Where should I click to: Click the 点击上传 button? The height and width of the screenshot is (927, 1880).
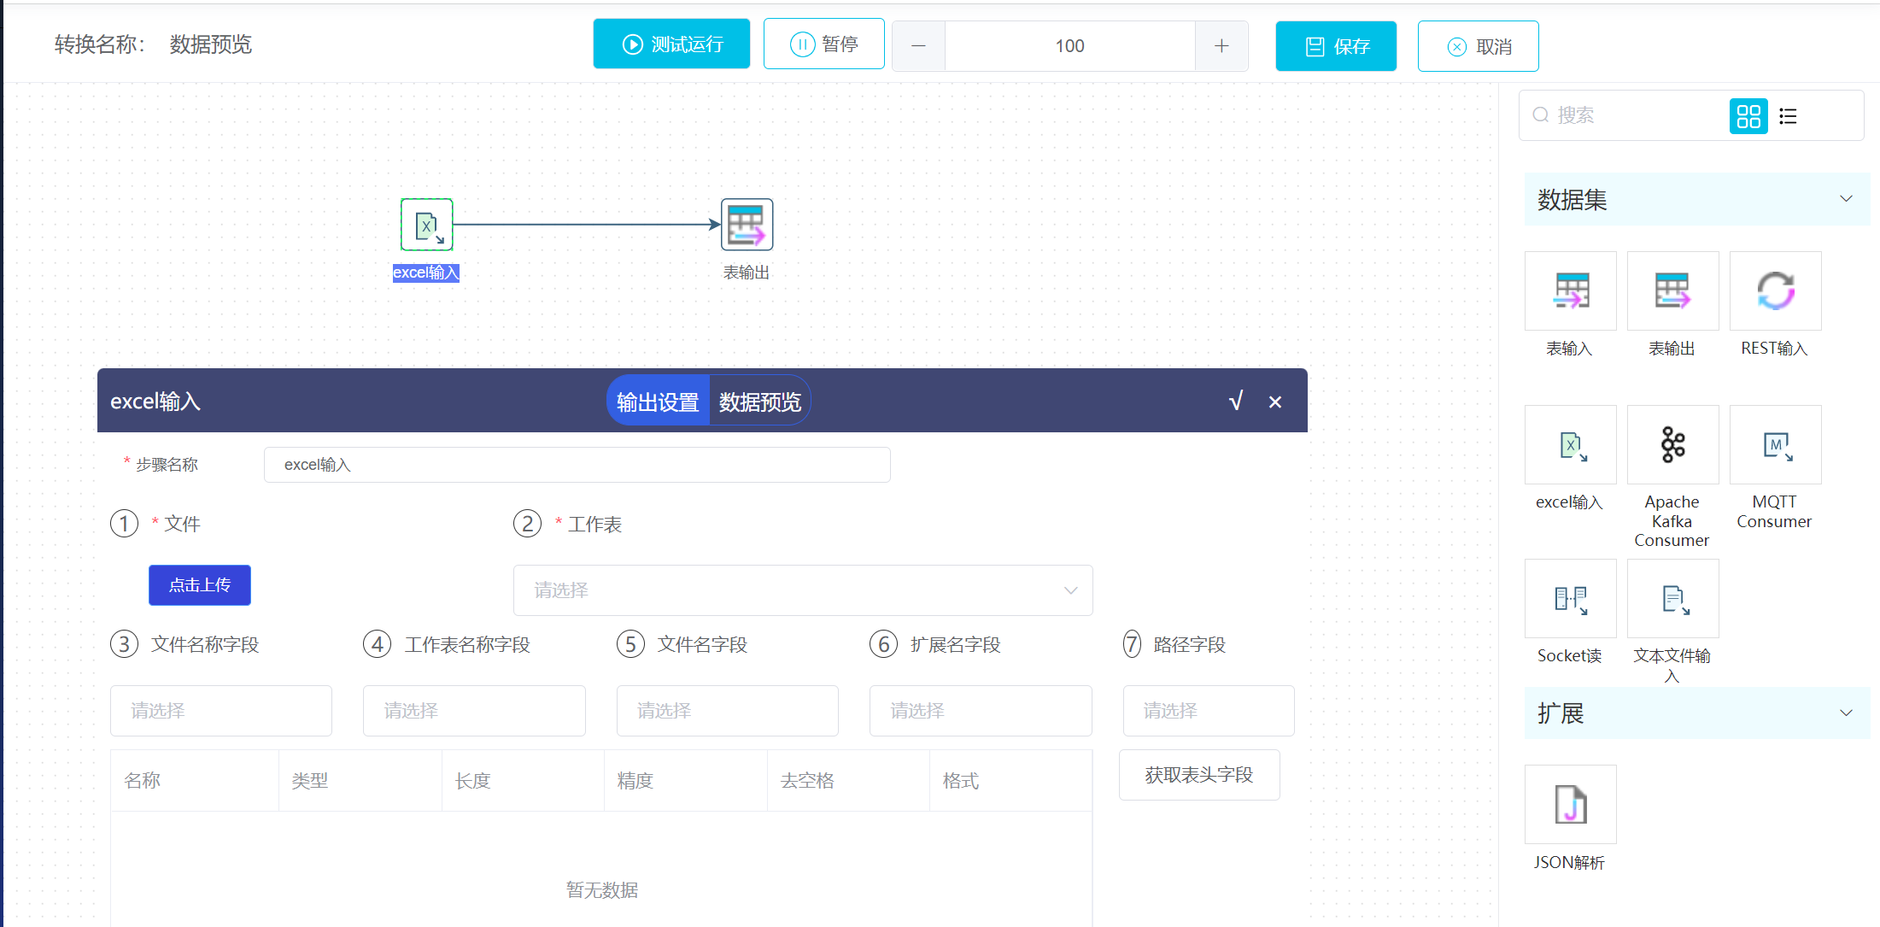pyautogui.click(x=200, y=585)
